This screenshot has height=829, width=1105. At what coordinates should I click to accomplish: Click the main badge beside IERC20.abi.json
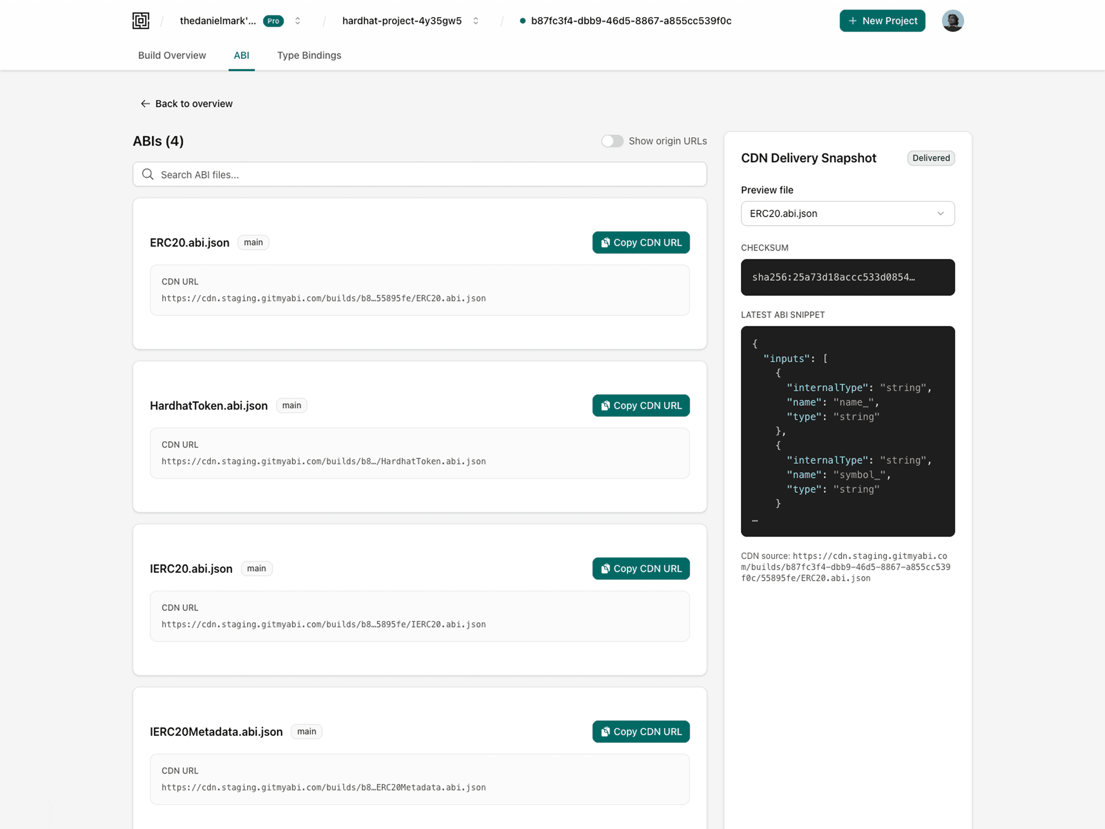point(256,568)
